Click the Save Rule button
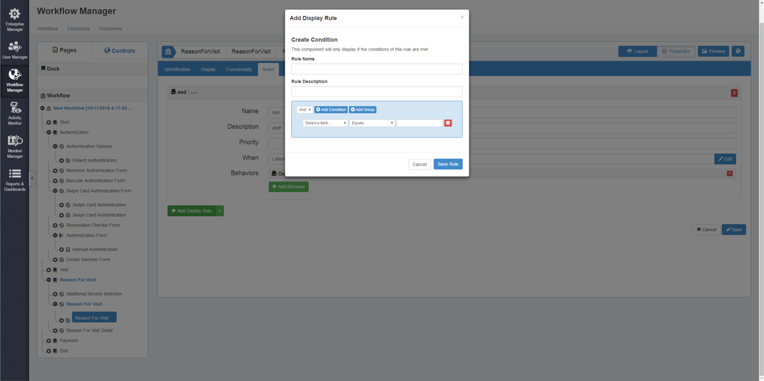 [x=448, y=164]
